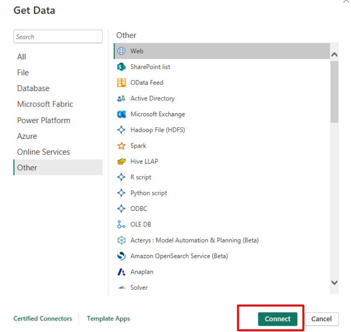Select the Hive LLAP entry text
This screenshot has width=351, height=332.
(144, 161)
